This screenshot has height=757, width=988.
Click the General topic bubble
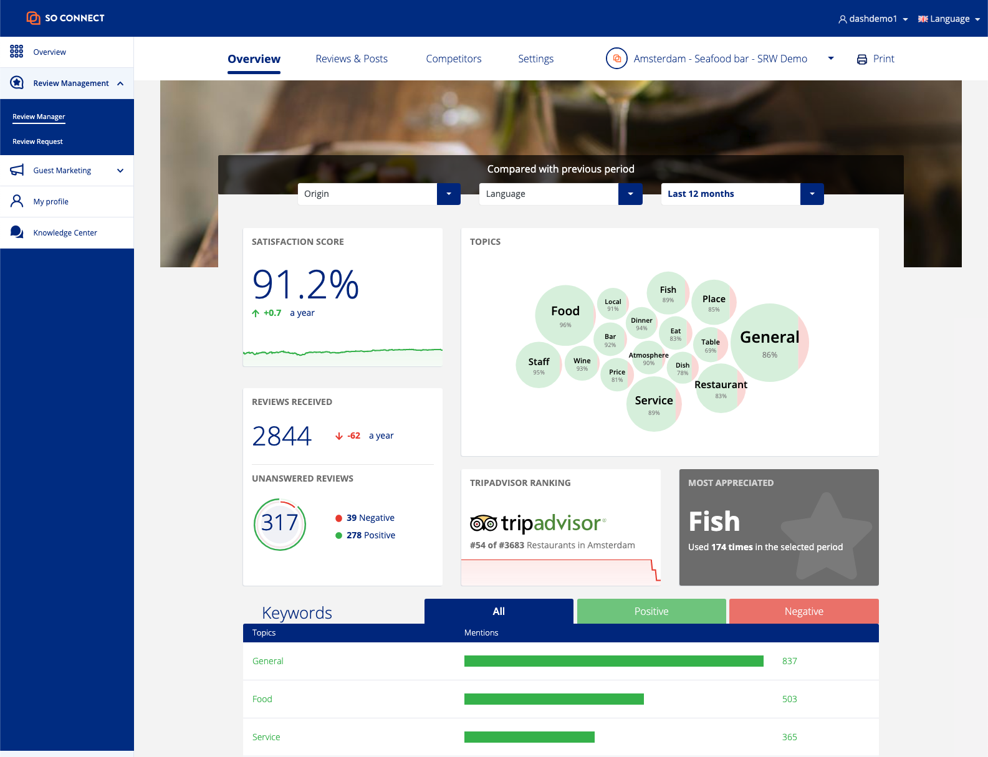tap(769, 343)
